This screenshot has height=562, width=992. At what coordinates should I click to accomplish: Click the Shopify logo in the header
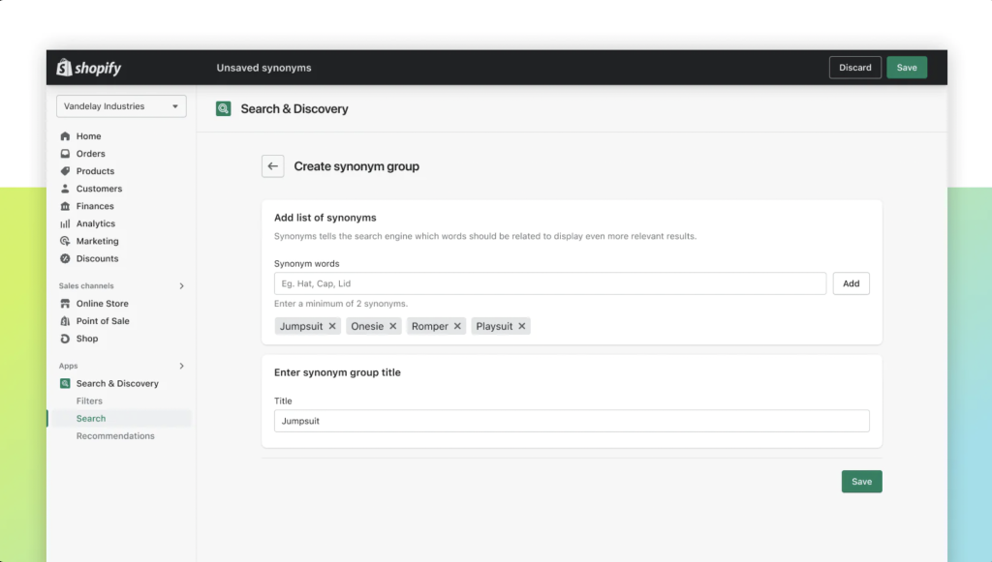[x=88, y=68]
